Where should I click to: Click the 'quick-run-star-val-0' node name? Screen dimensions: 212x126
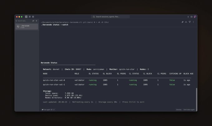[x=54, y=80]
